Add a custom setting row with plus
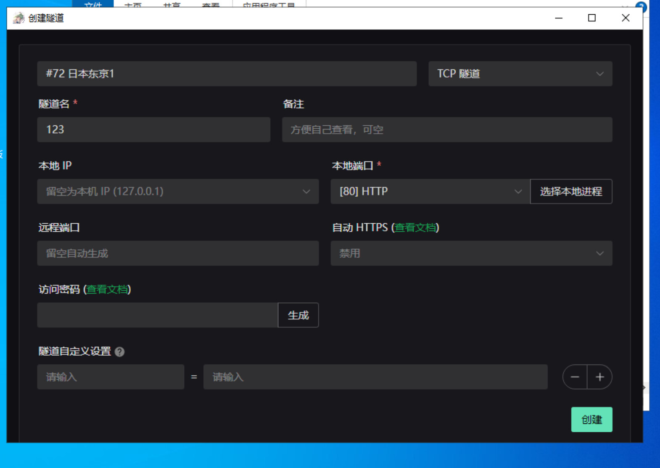 [x=599, y=377]
